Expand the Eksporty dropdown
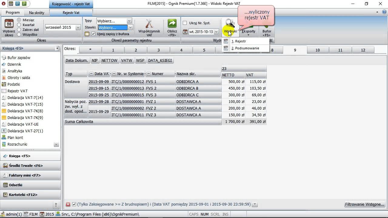Image resolution: width=388 pixels, height=218 pixels. coord(249,35)
